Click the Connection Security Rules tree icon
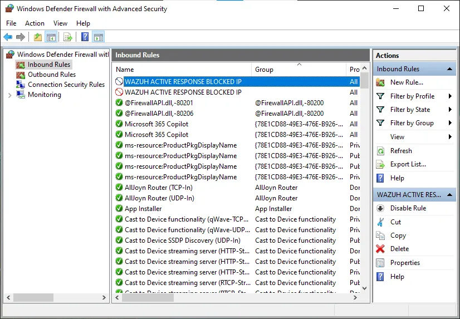 click(21, 85)
